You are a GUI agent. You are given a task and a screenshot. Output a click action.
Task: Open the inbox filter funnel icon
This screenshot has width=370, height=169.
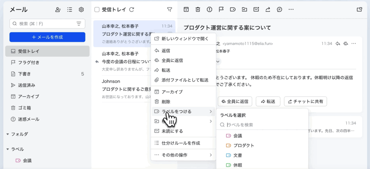coord(169,10)
